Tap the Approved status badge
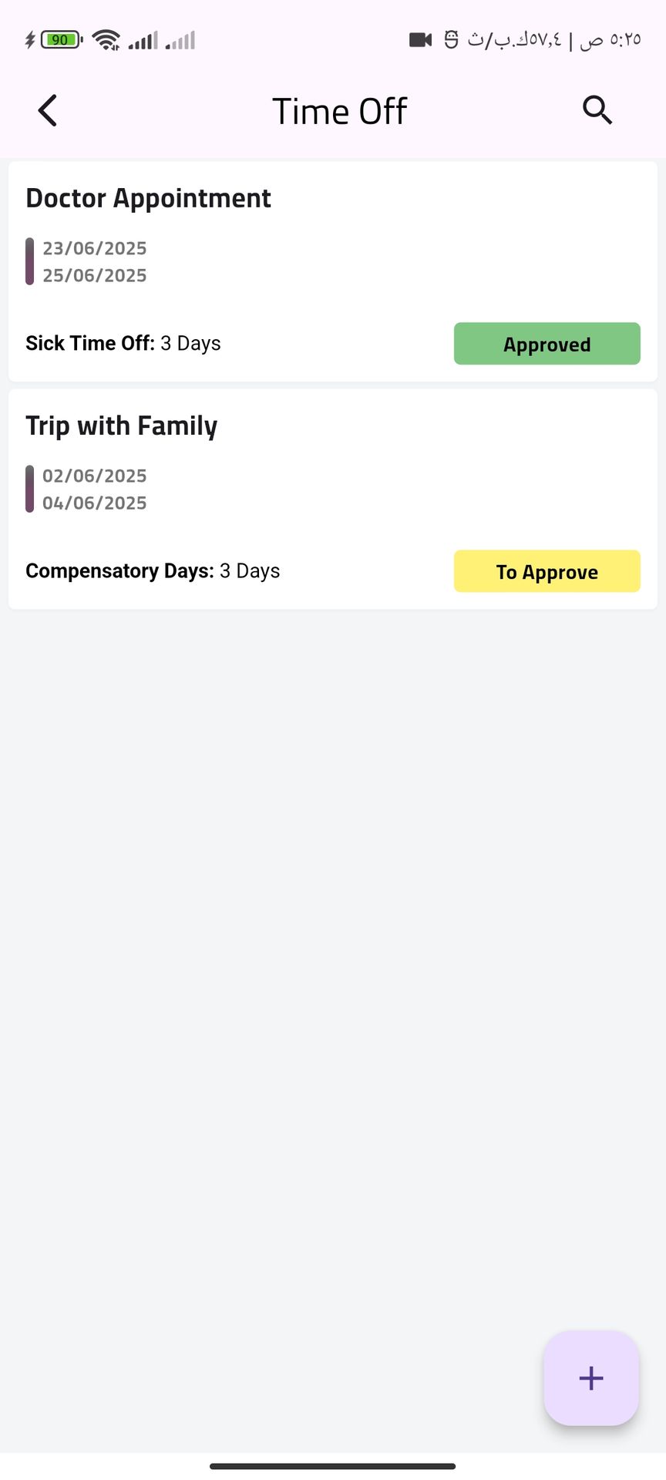Viewport: 666px width, 1480px height. (x=547, y=344)
